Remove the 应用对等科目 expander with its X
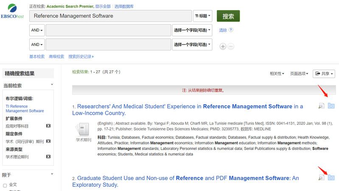This screenshot has height=191, width=339. click(x=48, y=126)
